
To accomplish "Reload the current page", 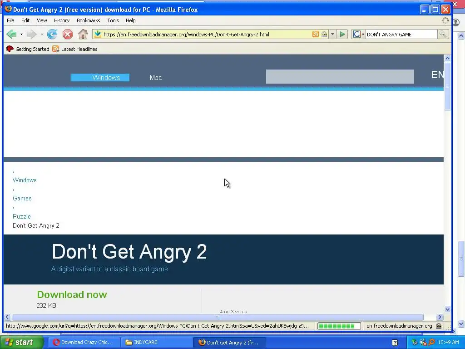I will [x=52, y=35].
